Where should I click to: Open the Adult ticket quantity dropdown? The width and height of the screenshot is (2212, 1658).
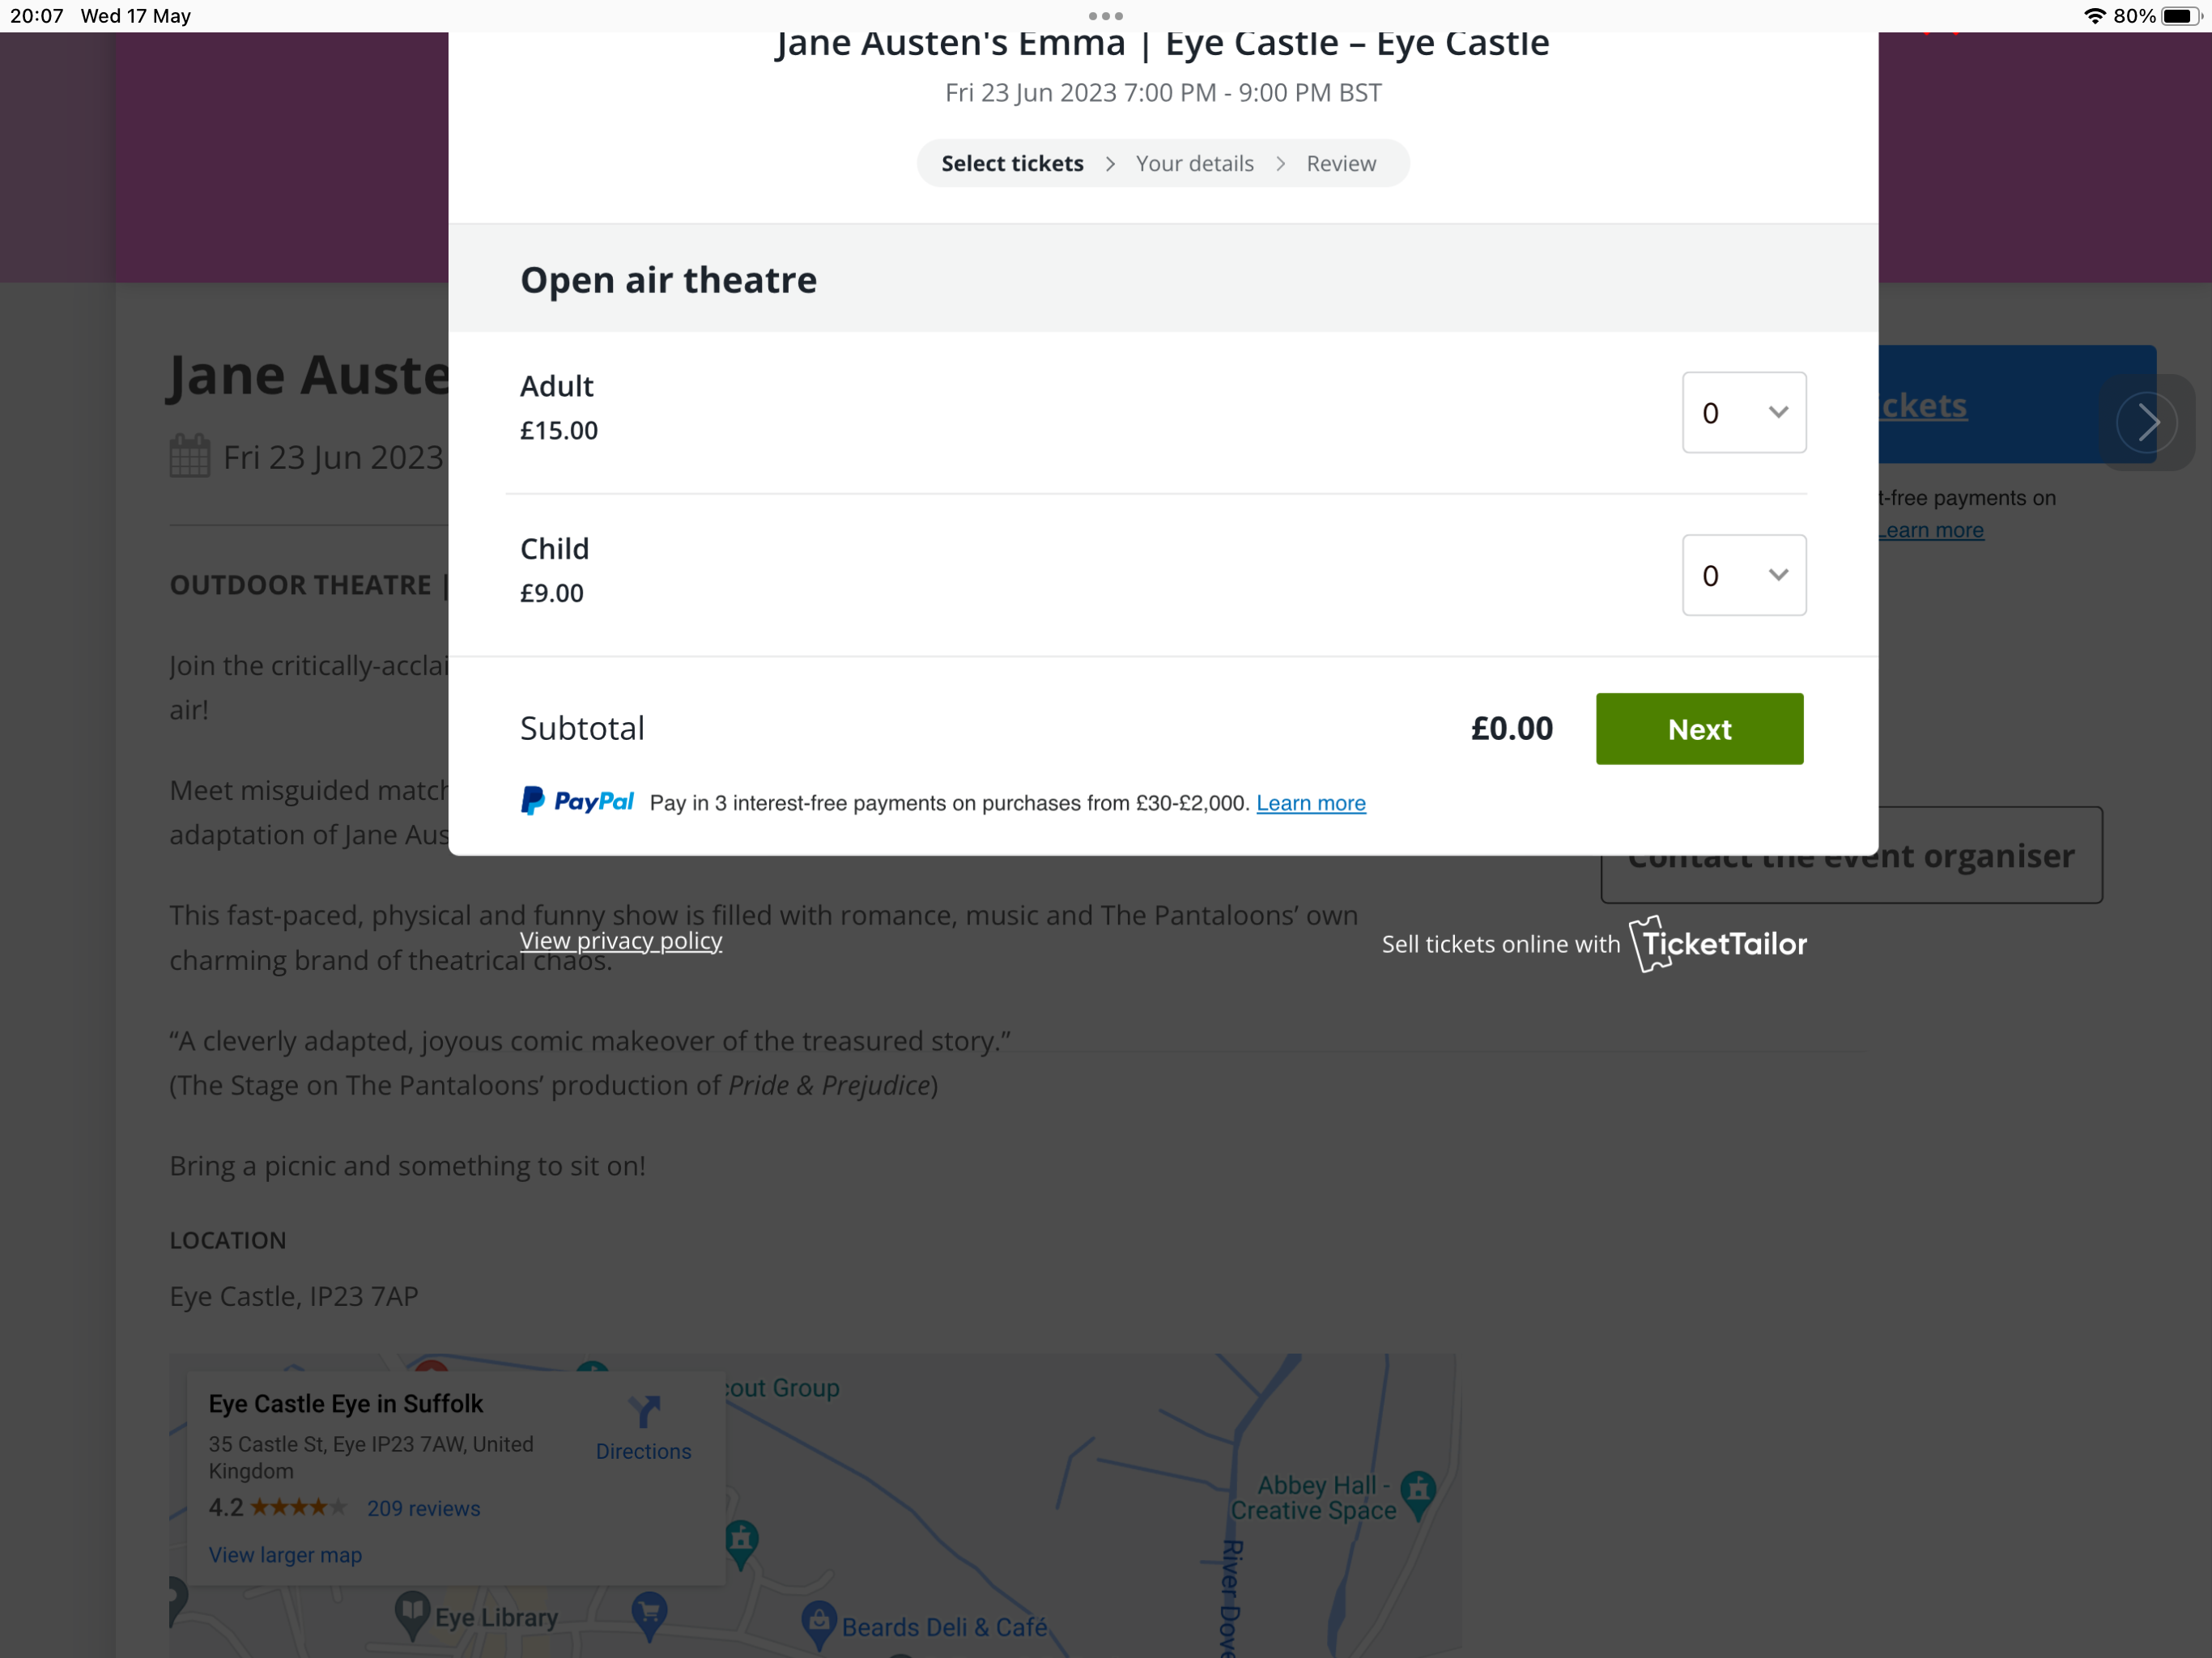point(1743,412)
